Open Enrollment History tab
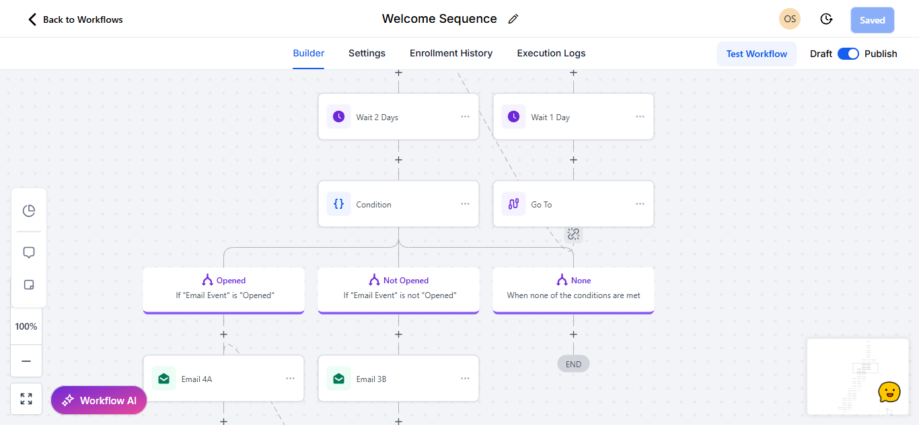This screenshot has height=425, width=919. [x=451, y=53]
